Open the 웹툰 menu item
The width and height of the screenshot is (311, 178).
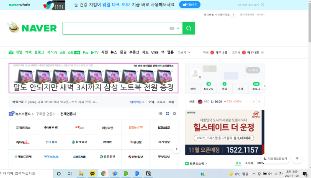point(170,52)
